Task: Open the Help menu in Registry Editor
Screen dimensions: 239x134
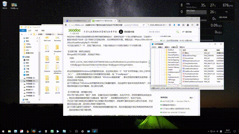Action: point(182,47)
